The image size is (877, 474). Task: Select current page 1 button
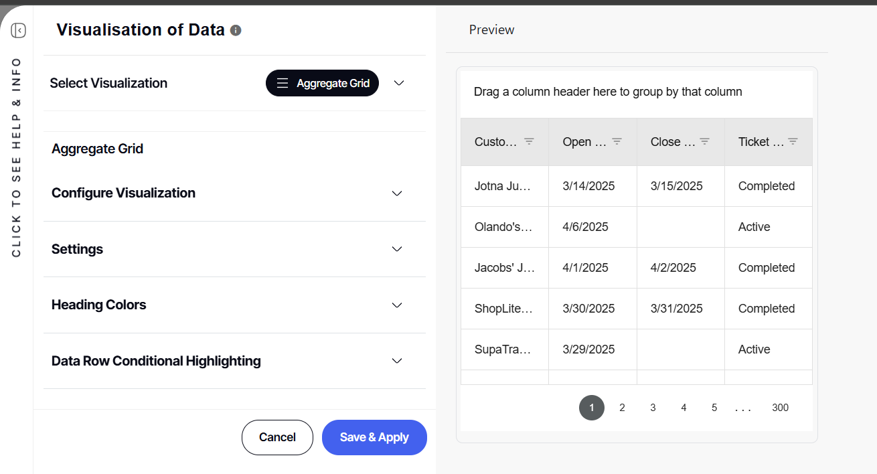pos(592,408)
